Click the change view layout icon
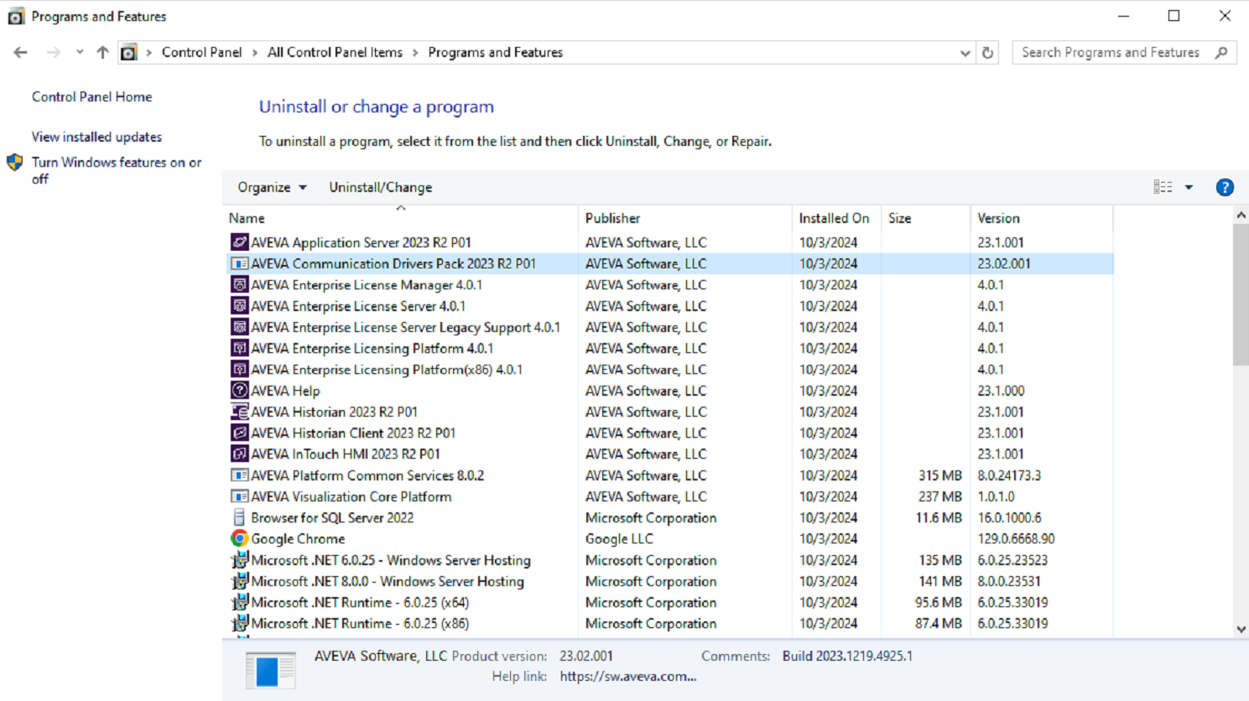 1163,187
